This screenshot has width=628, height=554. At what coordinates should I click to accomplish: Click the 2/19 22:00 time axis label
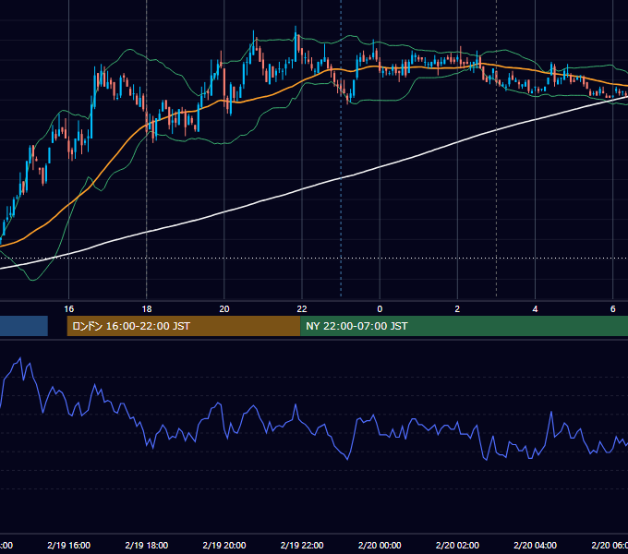pyautogui.click(x=302, y=545)
